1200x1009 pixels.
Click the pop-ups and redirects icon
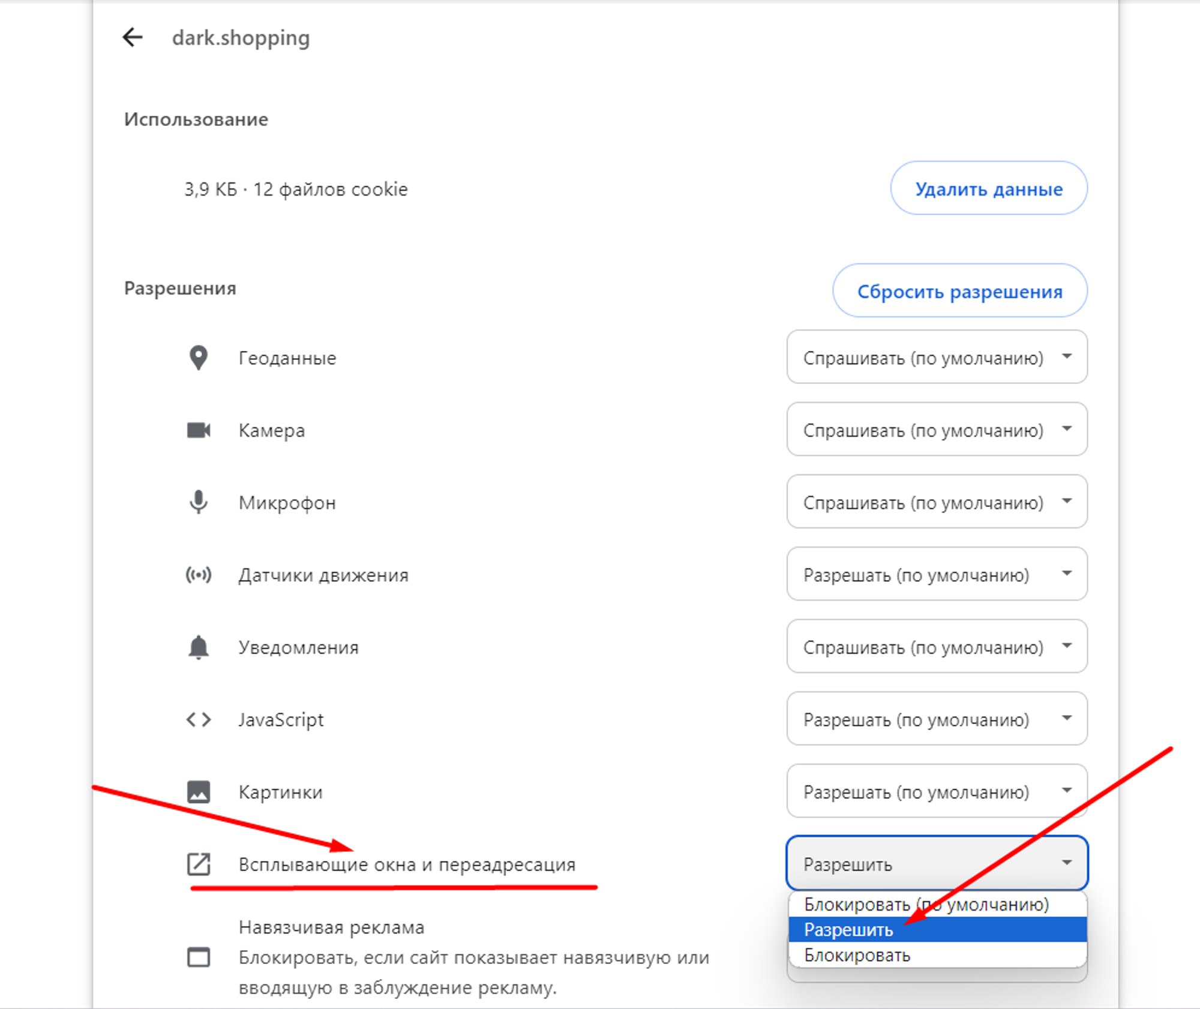click(x=199, y=864)
